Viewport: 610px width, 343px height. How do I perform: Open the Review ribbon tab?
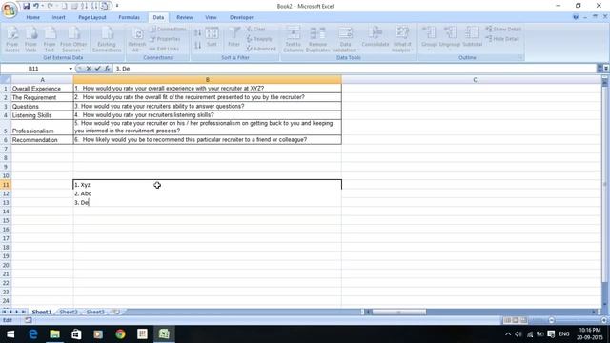pyautogui.click(x=185, y=17)
